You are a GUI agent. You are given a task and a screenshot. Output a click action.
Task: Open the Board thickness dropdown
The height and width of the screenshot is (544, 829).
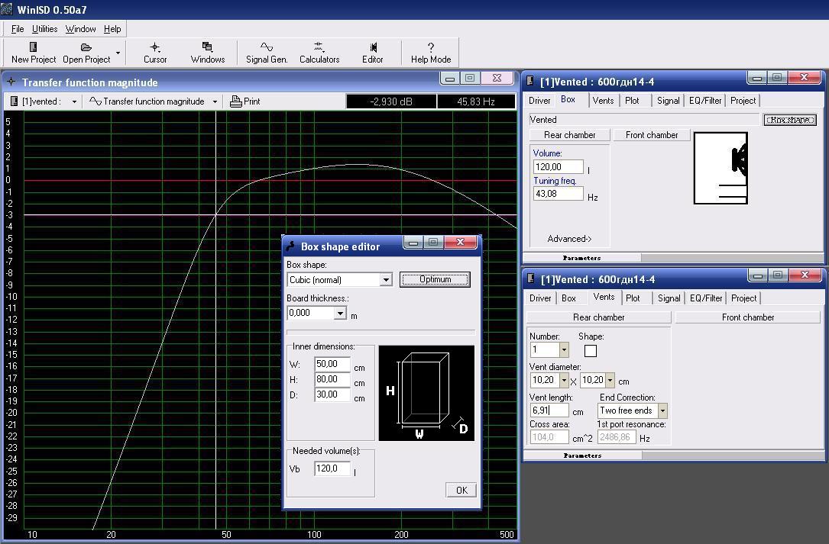(x=340, y=314)
